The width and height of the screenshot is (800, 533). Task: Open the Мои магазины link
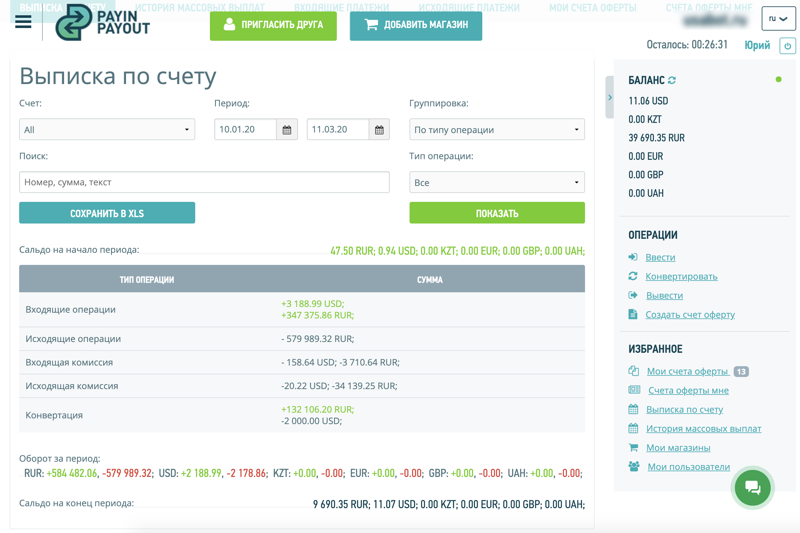pyautogui.click(x=678, y=448)
